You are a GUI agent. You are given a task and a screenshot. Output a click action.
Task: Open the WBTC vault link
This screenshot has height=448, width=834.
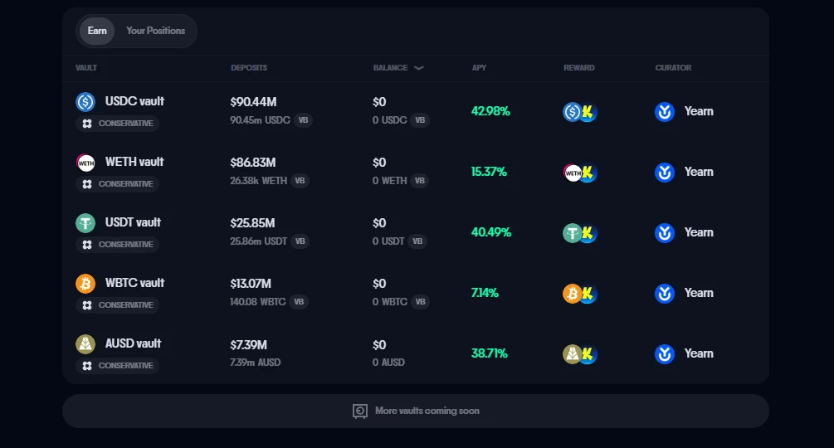tap(134, 283)
